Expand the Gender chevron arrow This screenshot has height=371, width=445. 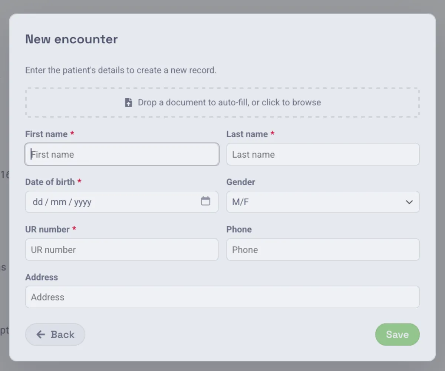click(x=409, y=202)
